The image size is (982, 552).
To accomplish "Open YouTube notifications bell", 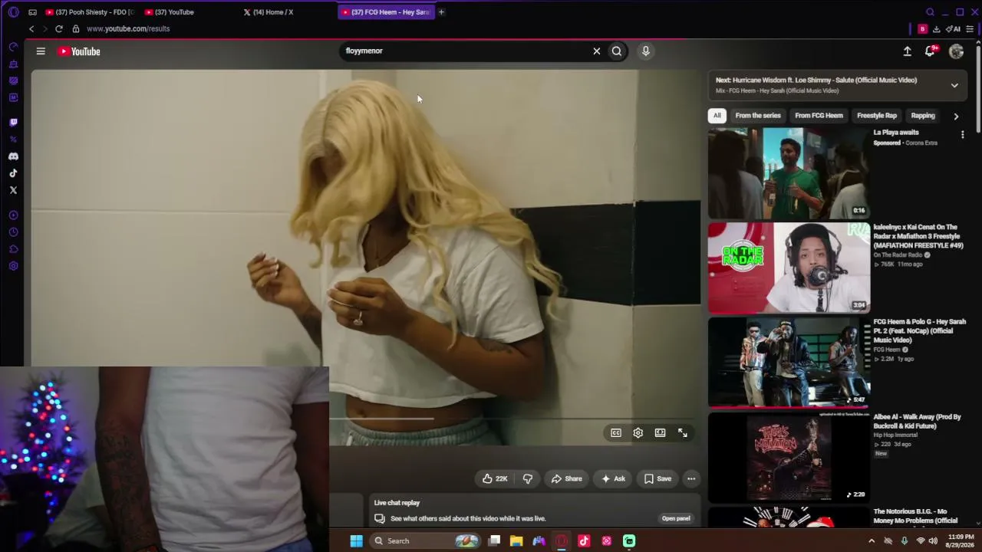I will (930, 51).
